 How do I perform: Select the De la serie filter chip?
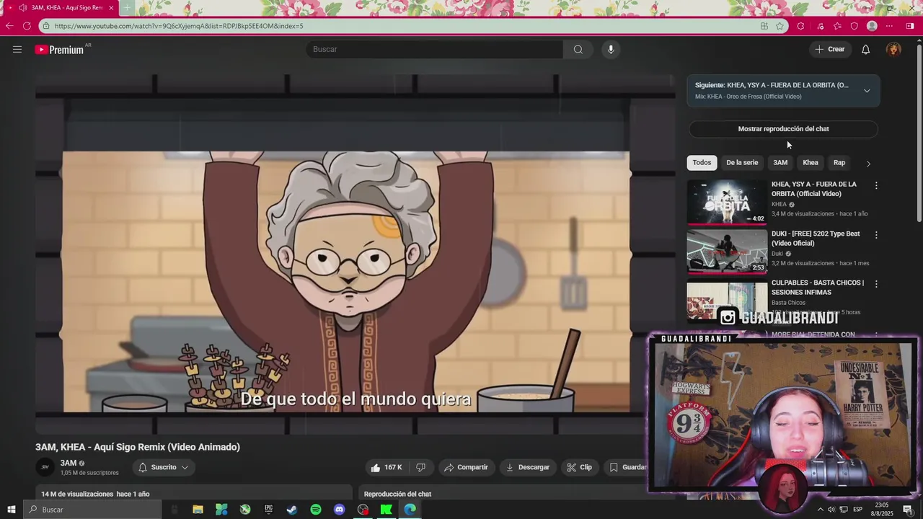pyautogui.click(x=742, y=163)
